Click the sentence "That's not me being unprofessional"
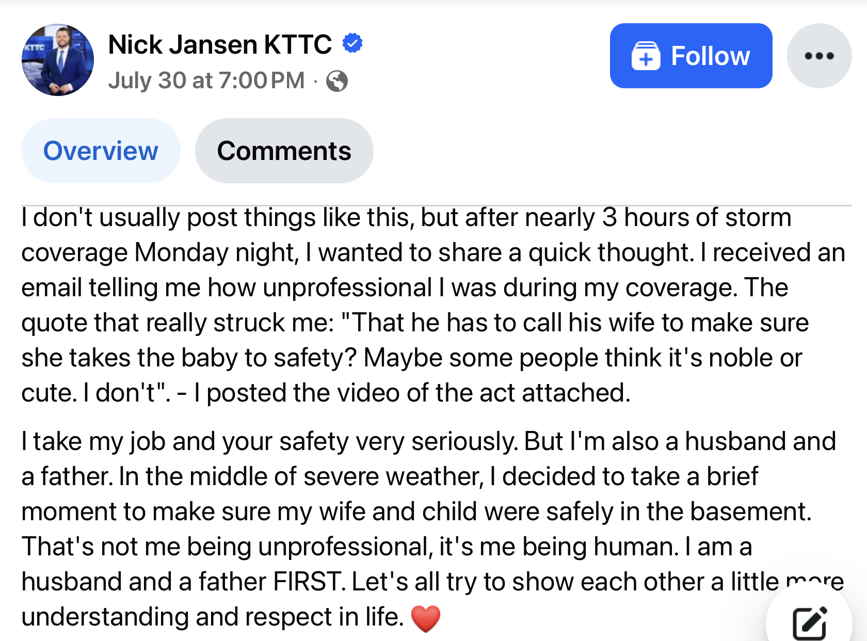This screenshot has width=867, height=641. 227,547
